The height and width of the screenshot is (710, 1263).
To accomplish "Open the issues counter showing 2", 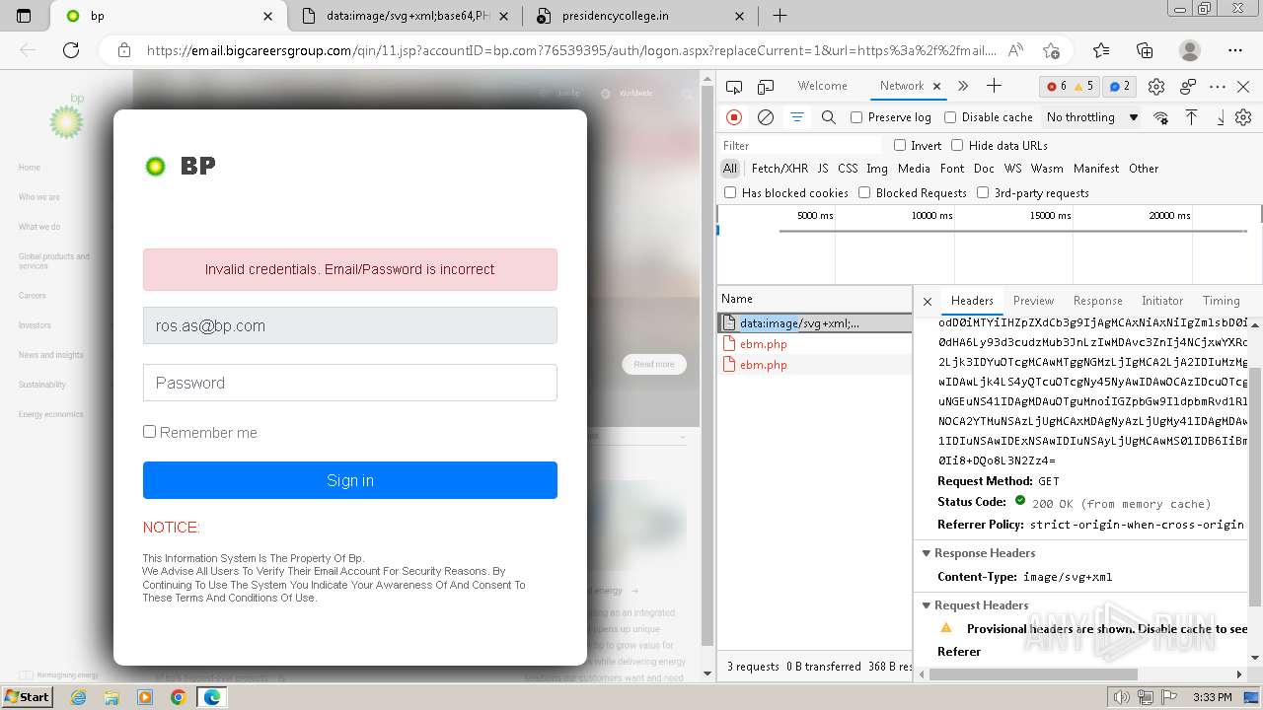I will tap(1120, 87).
